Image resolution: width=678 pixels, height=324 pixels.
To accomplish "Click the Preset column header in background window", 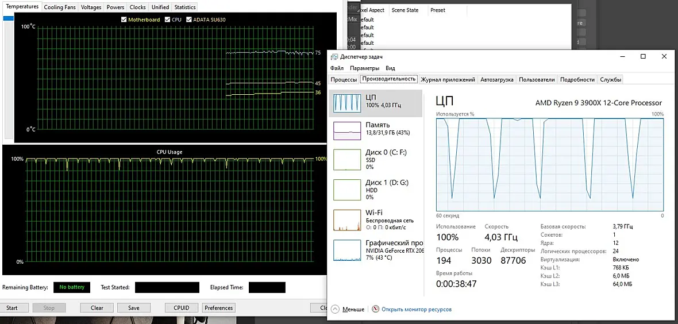I will pos(438,10).
